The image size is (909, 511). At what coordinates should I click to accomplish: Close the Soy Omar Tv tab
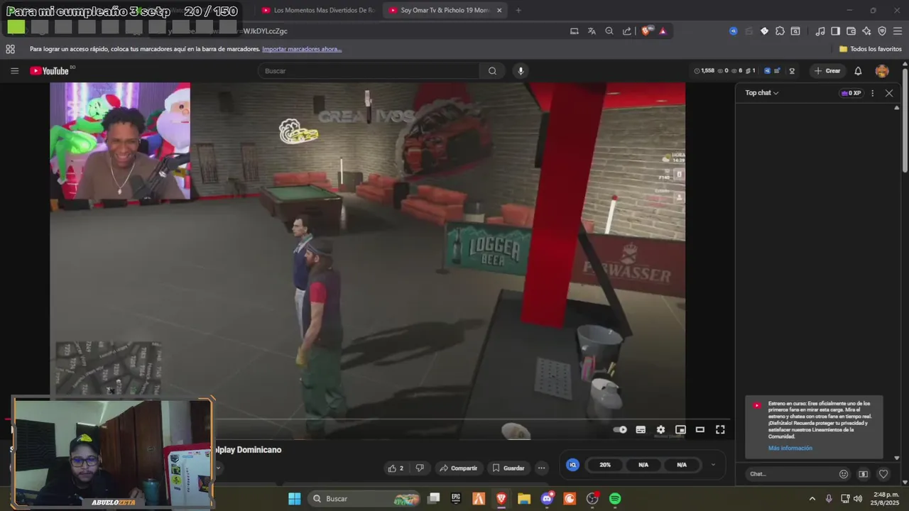pyautogui.click(x=499, y=11)
